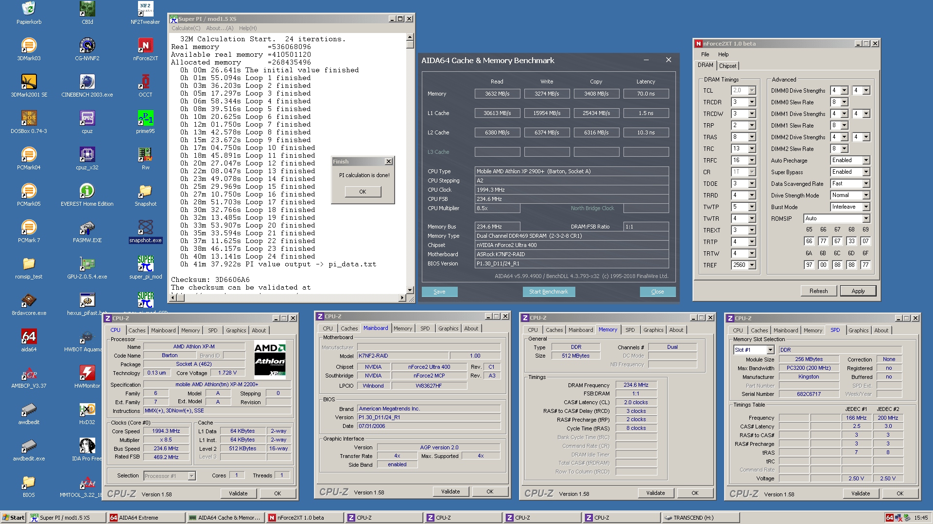The image size is (933, 524).
Task: Open Help menu in nForce2XT
Action: (723, 54)
